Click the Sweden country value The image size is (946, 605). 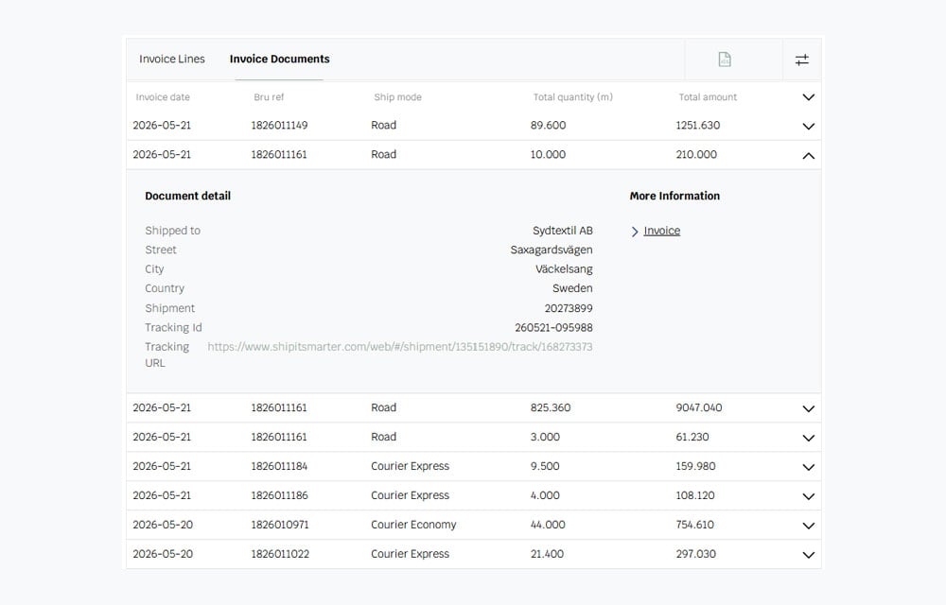pos(572,288)
